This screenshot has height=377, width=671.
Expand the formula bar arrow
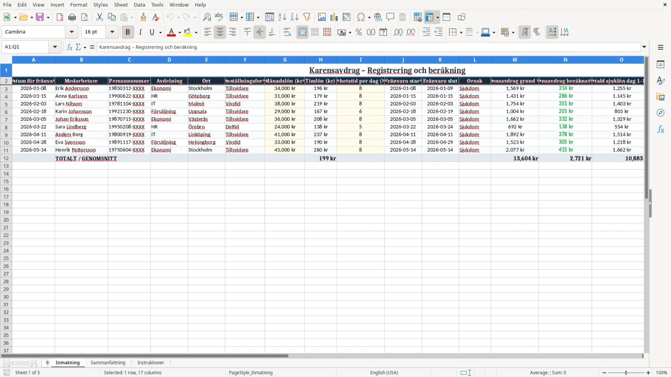(644, 47)
